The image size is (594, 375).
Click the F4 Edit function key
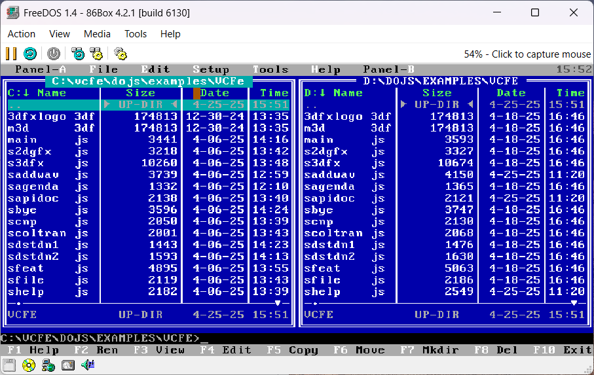(x=226, y=350)
